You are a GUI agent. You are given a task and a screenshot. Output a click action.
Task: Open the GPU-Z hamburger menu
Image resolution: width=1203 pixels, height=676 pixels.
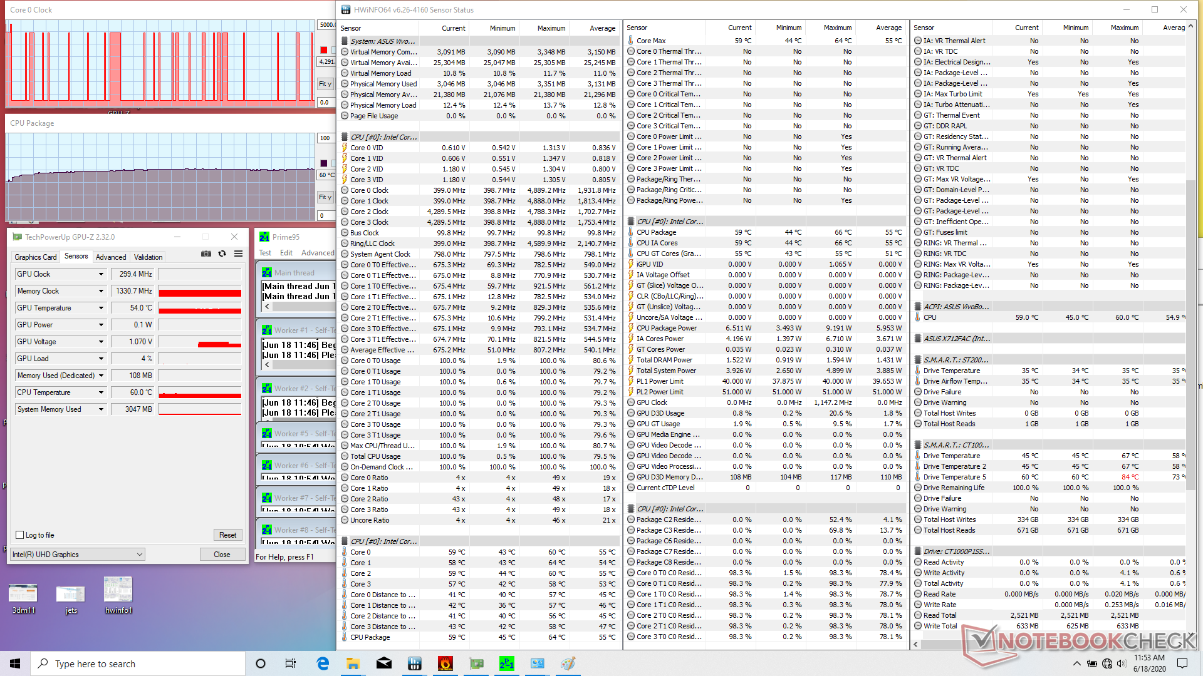coord(238,253)
